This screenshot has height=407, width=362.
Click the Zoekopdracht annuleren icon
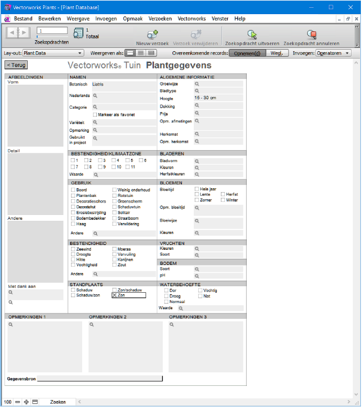point(311,35)
